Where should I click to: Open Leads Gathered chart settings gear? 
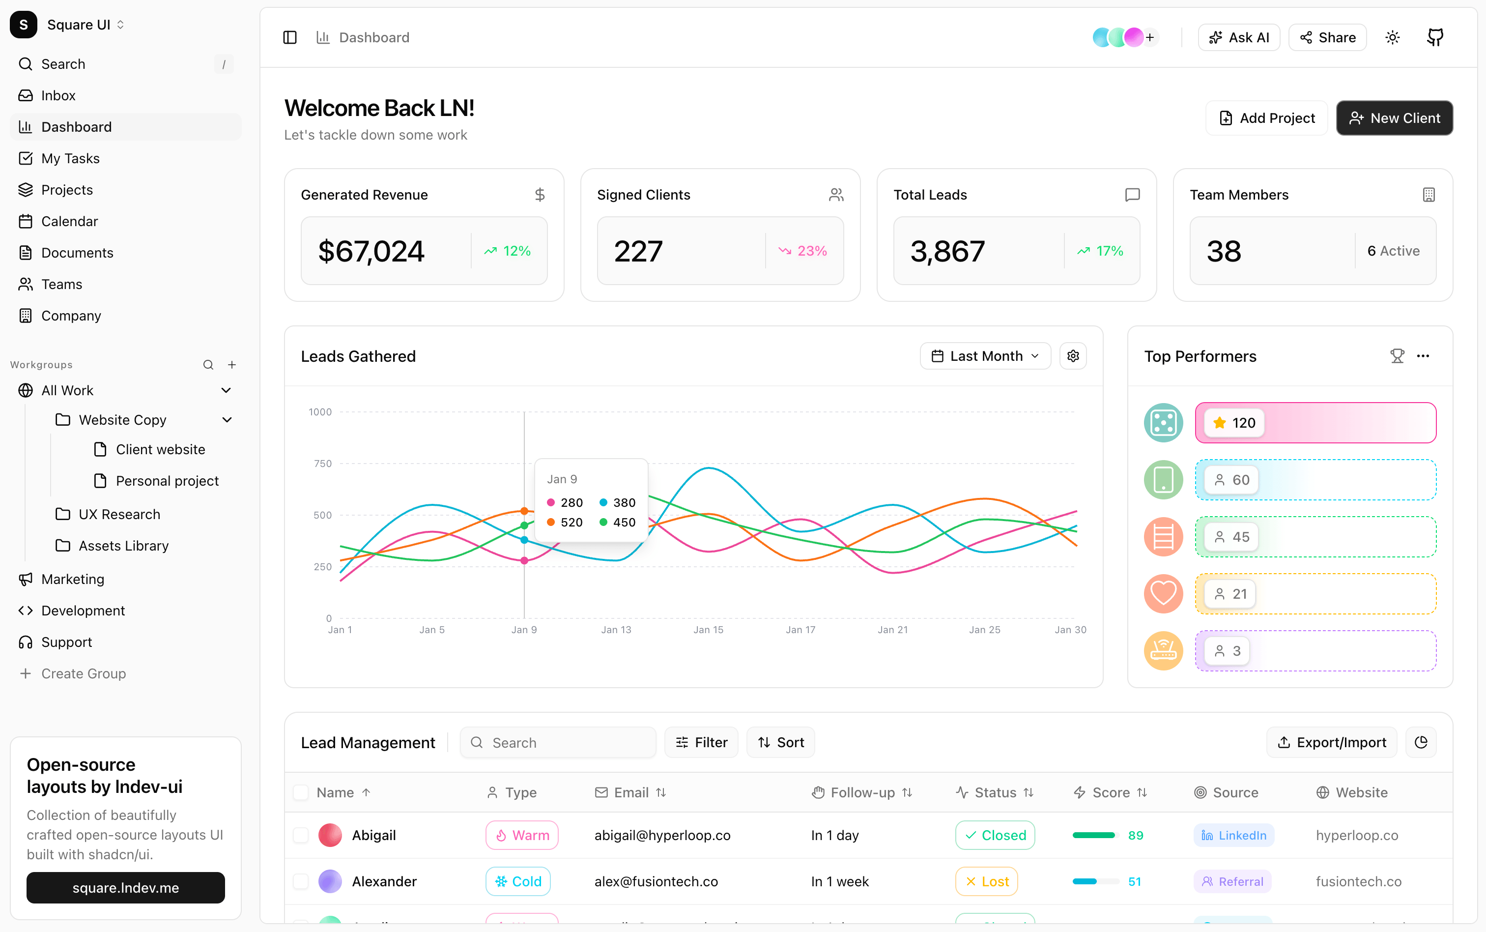point(1073,356)
